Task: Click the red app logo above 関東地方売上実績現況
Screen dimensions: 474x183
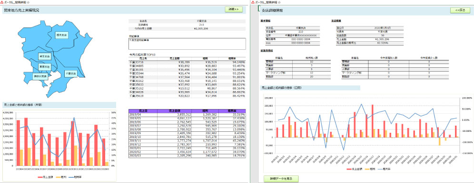Action: (2, 2)
